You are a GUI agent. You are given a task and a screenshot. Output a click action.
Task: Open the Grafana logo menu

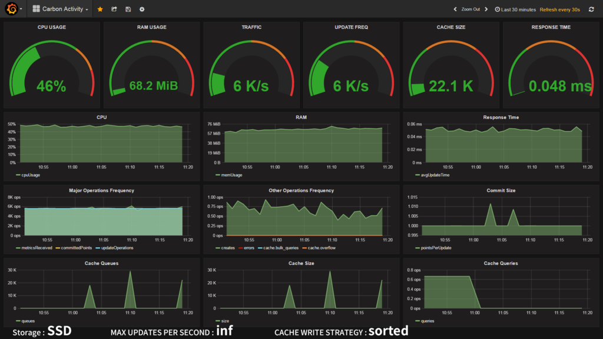pyautogui.click(x=12, y=9)
